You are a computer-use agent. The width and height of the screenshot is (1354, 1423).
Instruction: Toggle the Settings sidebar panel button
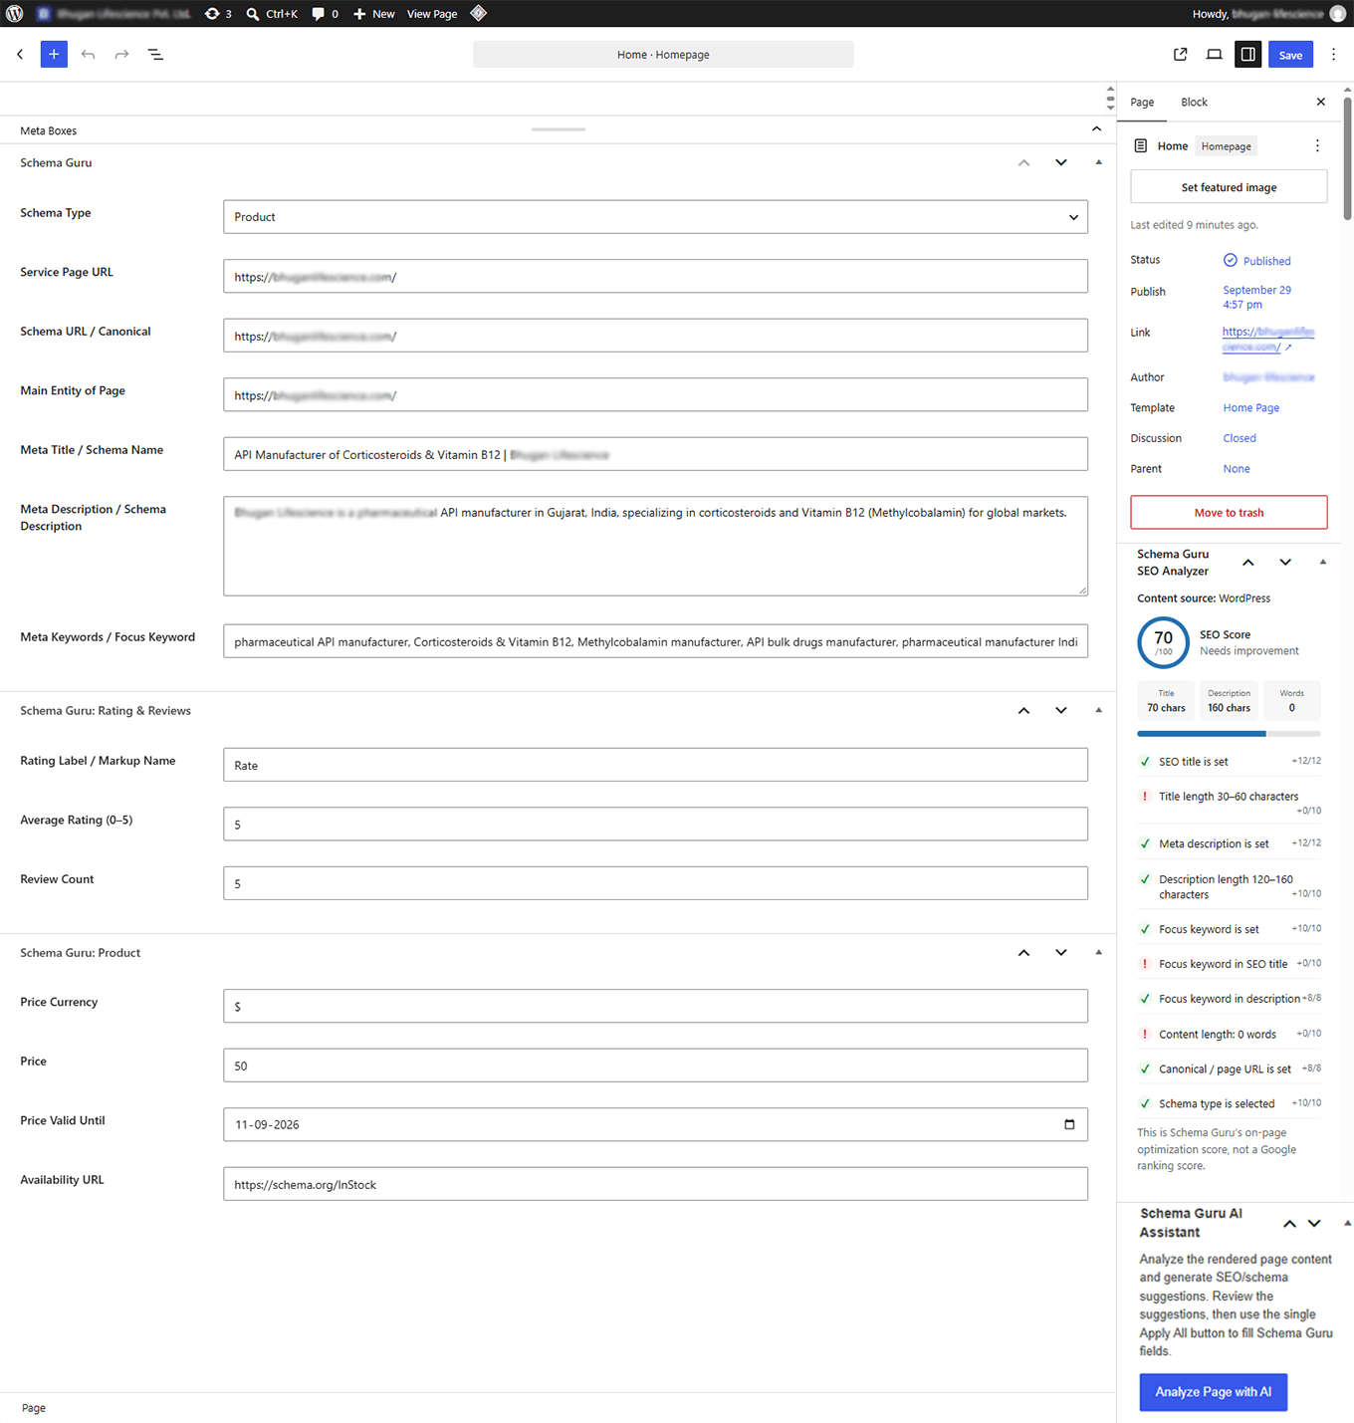pyautogui.click(x=1248, y=55)
